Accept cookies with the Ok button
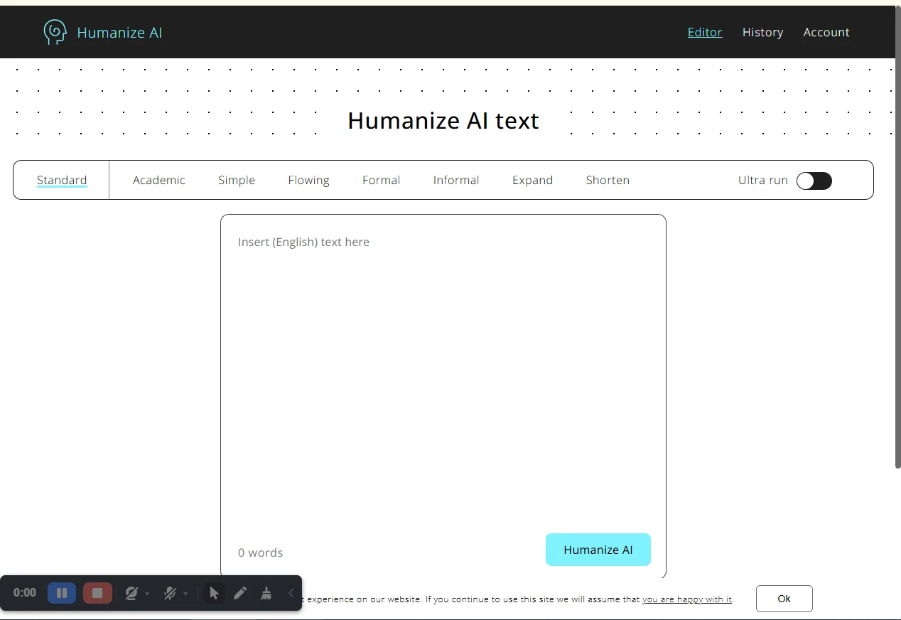The height and width of the screenshot is (620, 901). 784,599
